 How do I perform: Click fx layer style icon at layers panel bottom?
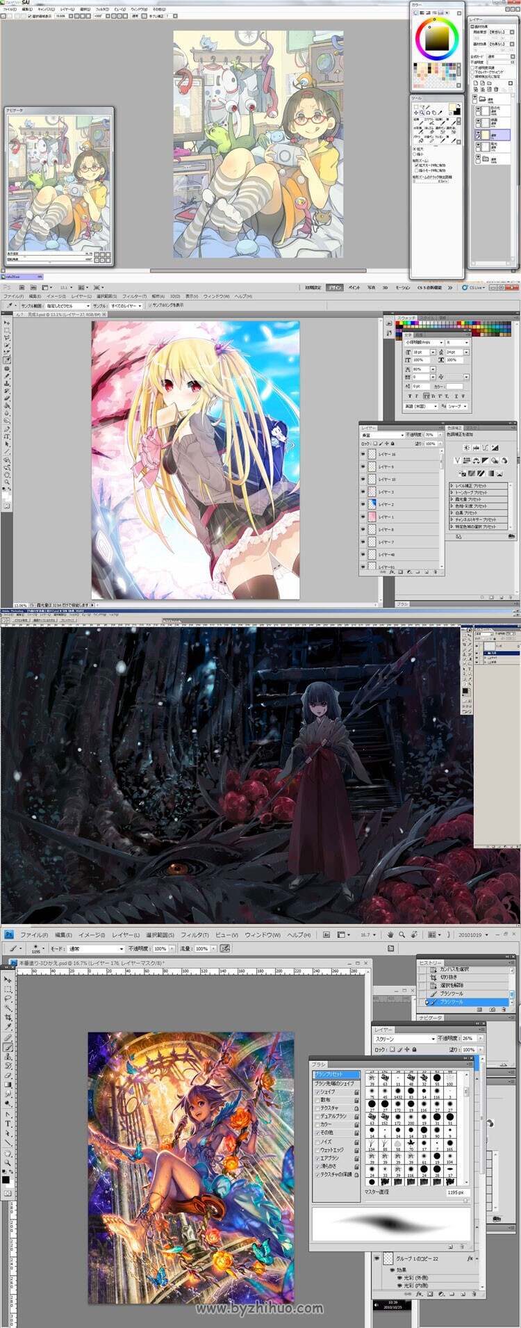click(x=418, y=1294)
